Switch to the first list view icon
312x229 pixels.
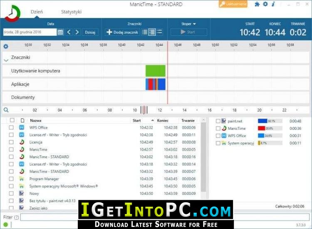pos(145,32)
